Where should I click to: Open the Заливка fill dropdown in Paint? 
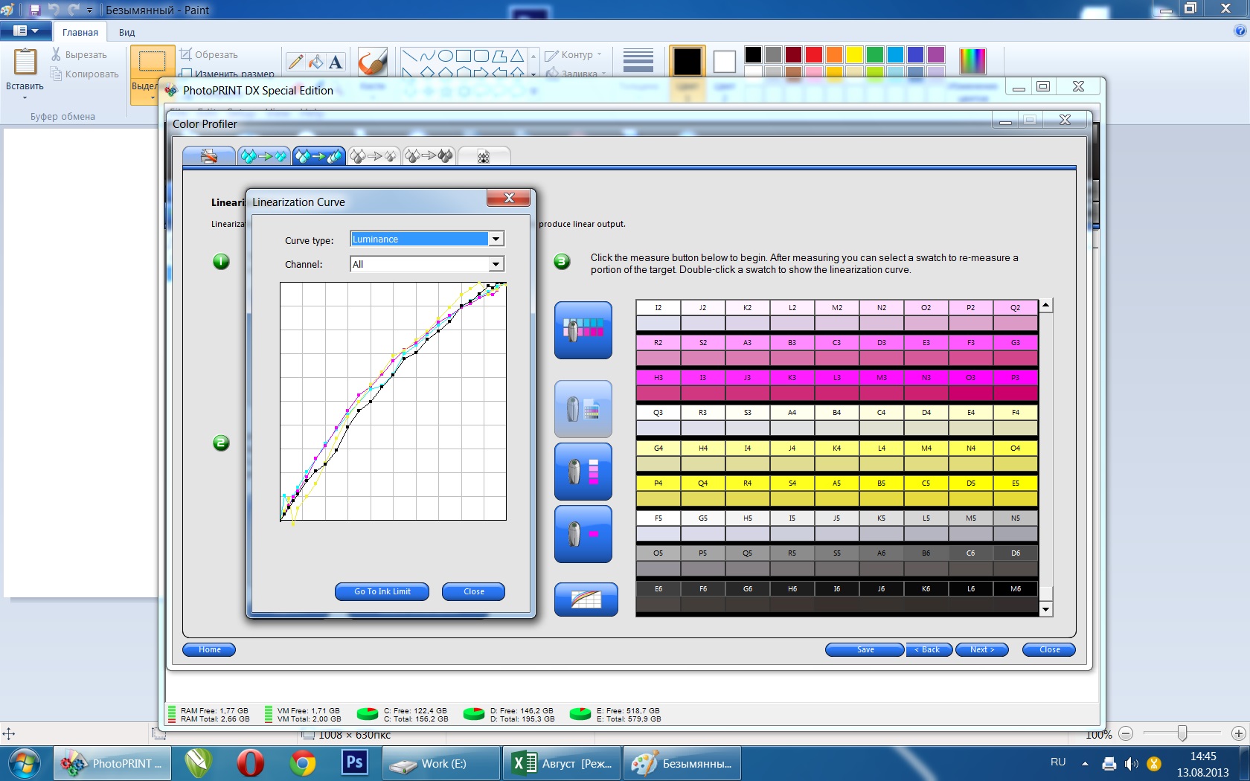(577, 73)
